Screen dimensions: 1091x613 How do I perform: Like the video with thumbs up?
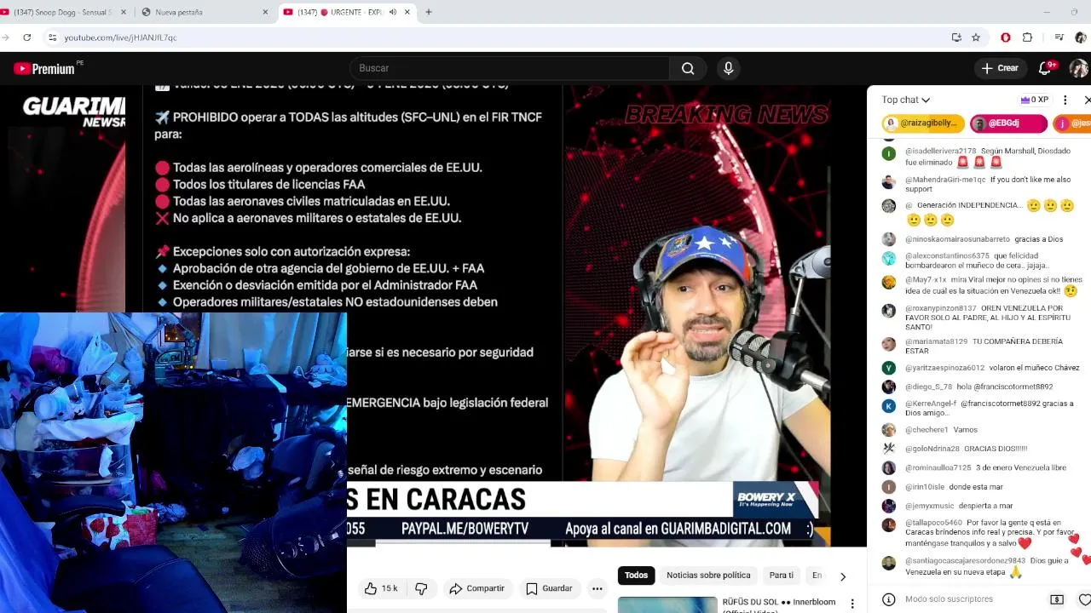coord(381,588)
